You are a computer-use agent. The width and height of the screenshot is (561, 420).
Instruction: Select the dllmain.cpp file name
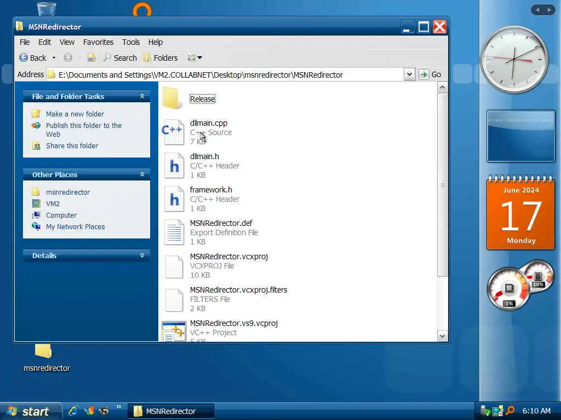209,123
